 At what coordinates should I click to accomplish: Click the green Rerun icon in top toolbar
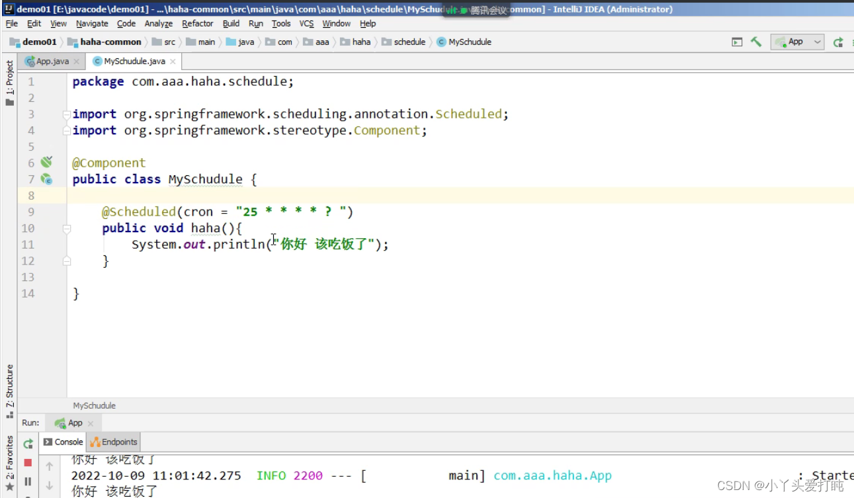click(838, 42)
